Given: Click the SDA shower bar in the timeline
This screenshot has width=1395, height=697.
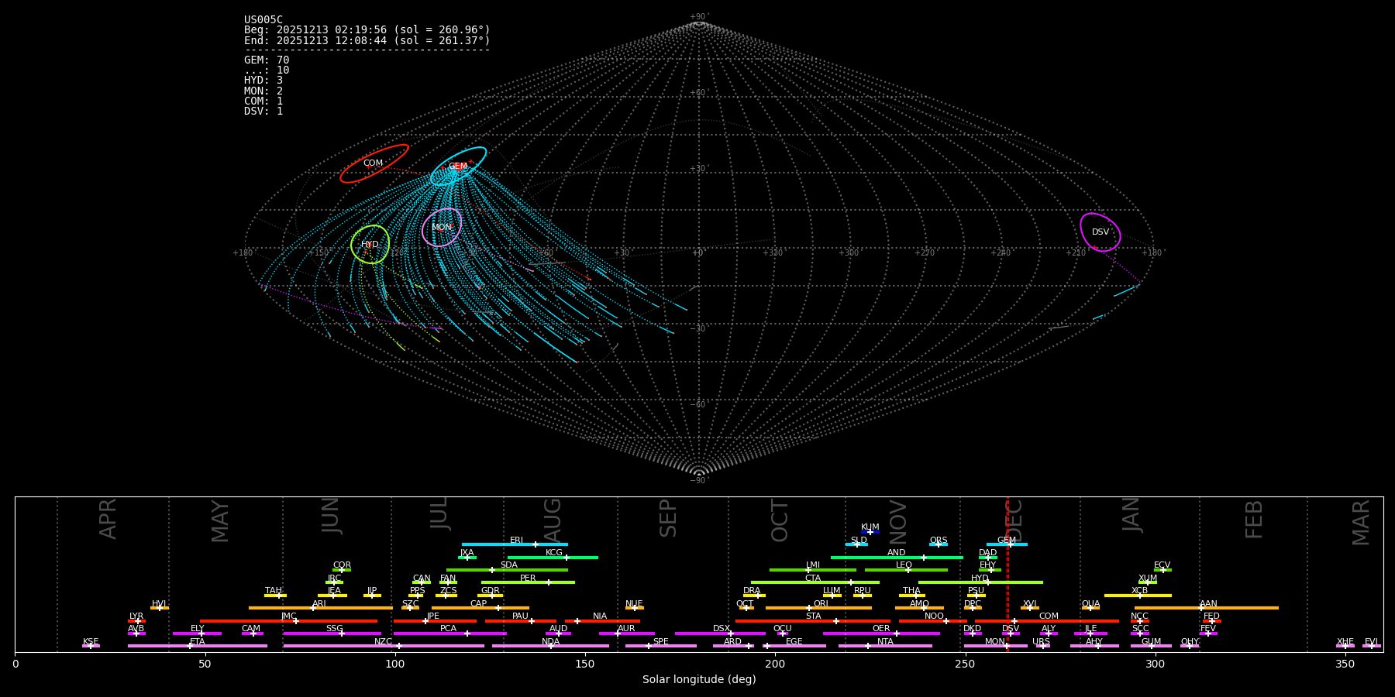Looking at the screenshot, I should click(507, 570).
